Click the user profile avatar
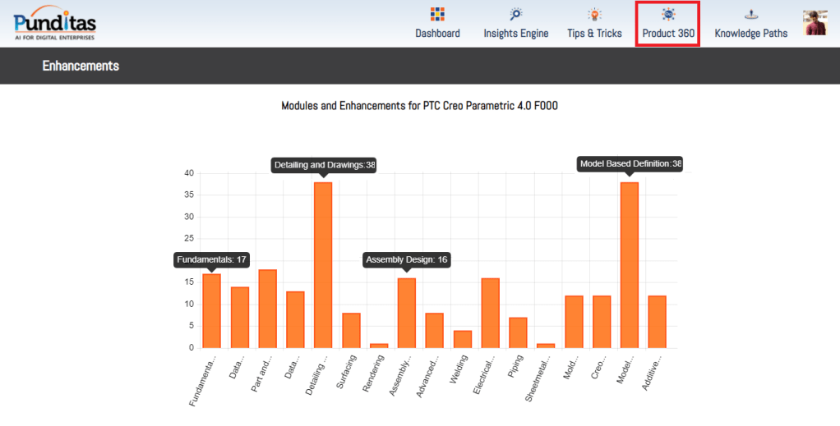 [x=815, y=23]
